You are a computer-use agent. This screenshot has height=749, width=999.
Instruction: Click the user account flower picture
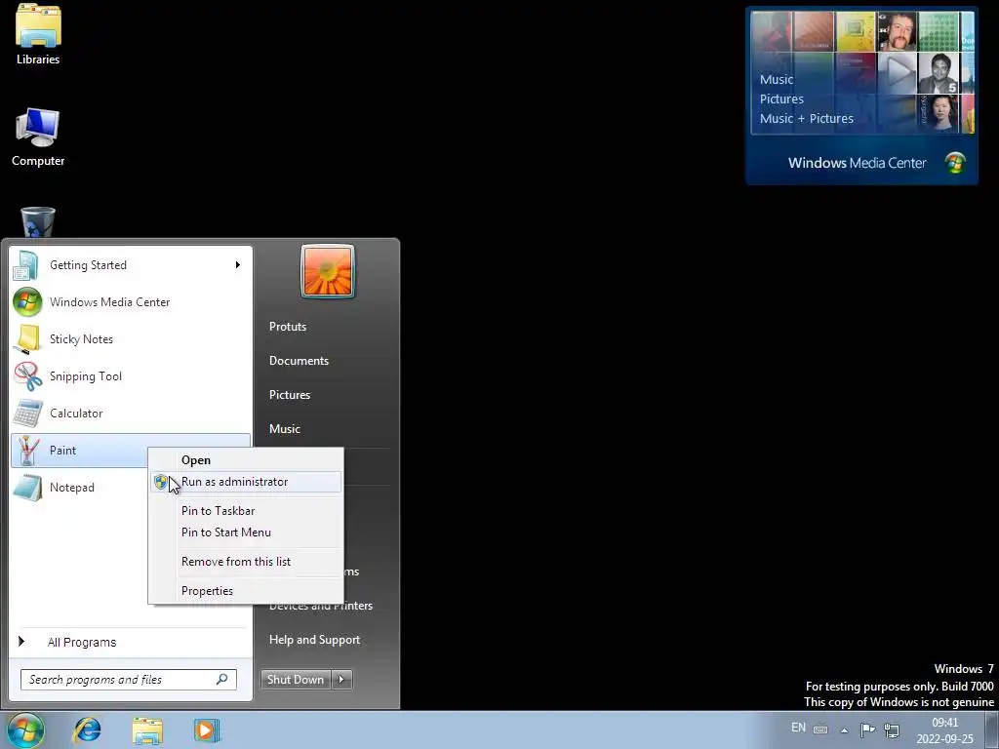(x=328, y=271)
